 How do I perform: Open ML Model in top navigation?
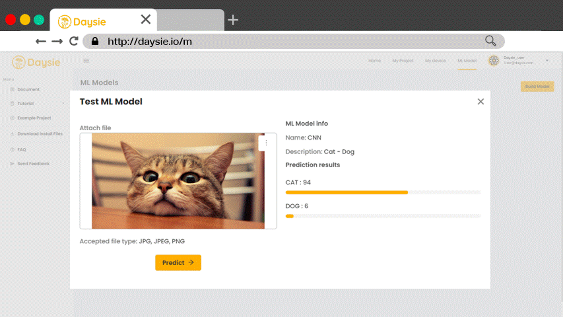467,61
